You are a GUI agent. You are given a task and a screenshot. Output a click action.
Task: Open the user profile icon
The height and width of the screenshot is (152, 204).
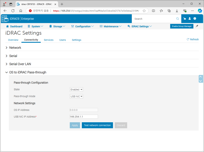(189, 19)
